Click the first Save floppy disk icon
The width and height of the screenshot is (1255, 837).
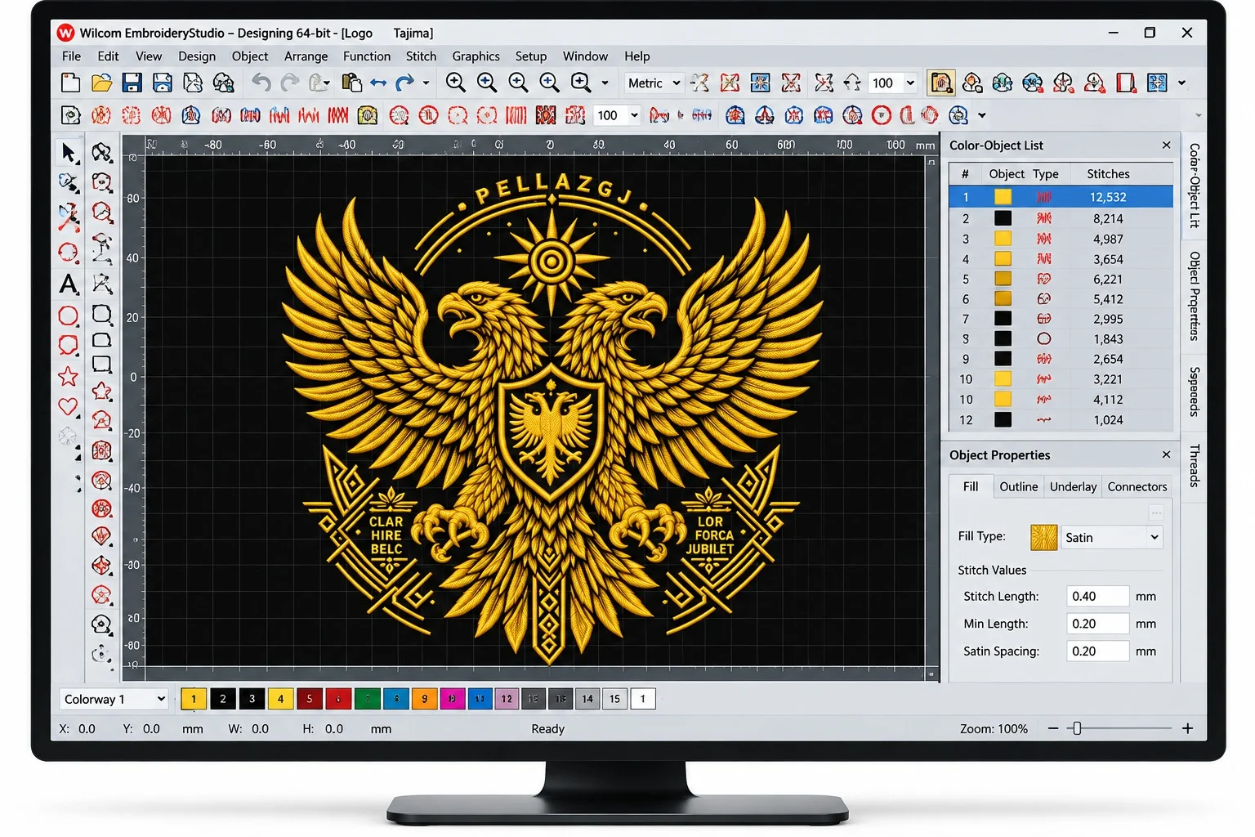(x=132, y=83)
